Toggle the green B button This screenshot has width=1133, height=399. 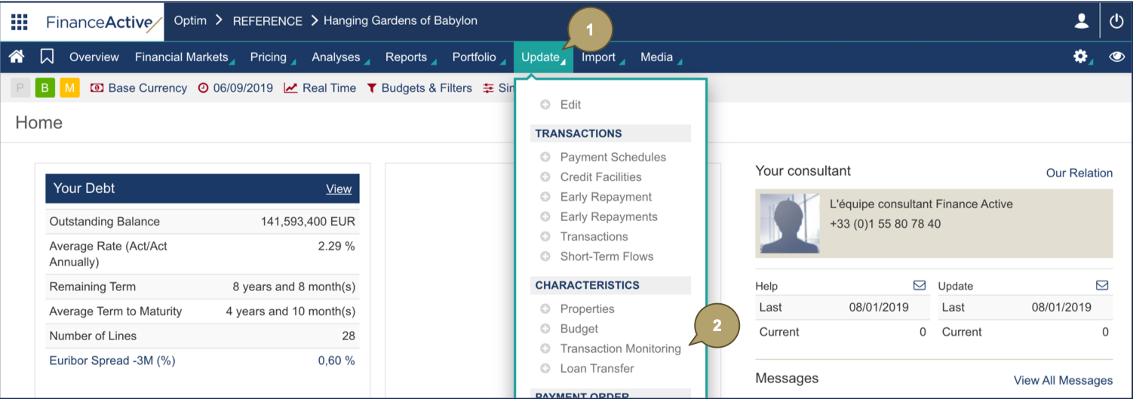coord(45,88)
